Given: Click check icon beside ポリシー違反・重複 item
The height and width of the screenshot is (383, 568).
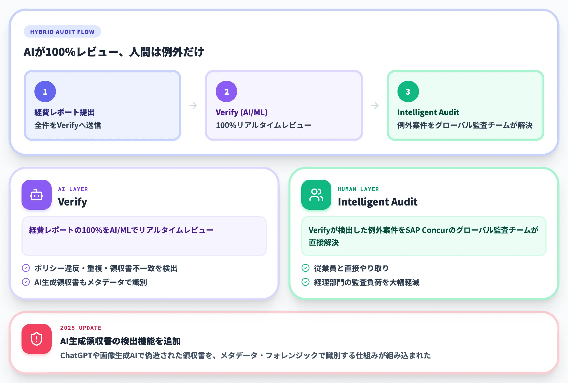Looking at the screenshot, I should (26, 268).
